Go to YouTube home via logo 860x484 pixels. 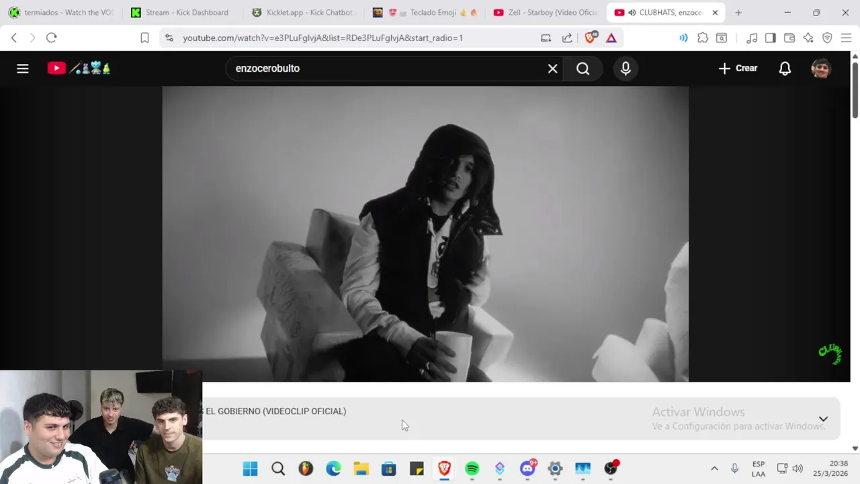click(x=79, y=68)
